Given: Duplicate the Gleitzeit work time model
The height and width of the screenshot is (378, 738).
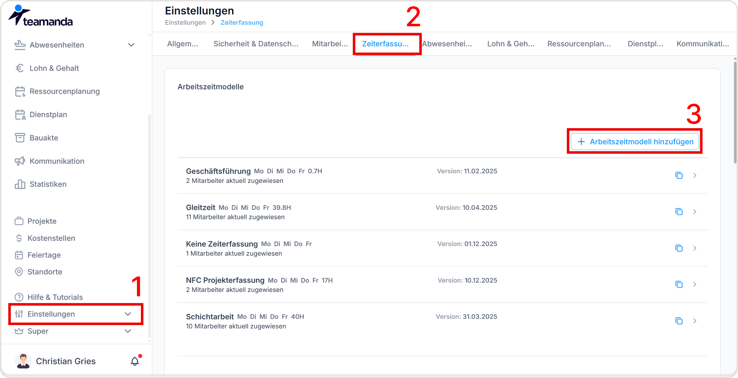Looking at the screenshot, I should [x=679, y=212].
